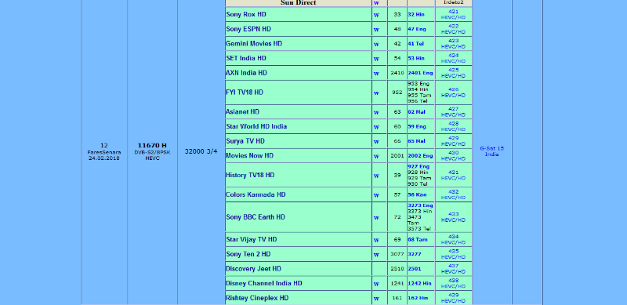Screen dimensions: 627x305
Task: Click the Sun Direct package header
Action: click(299, 3)
